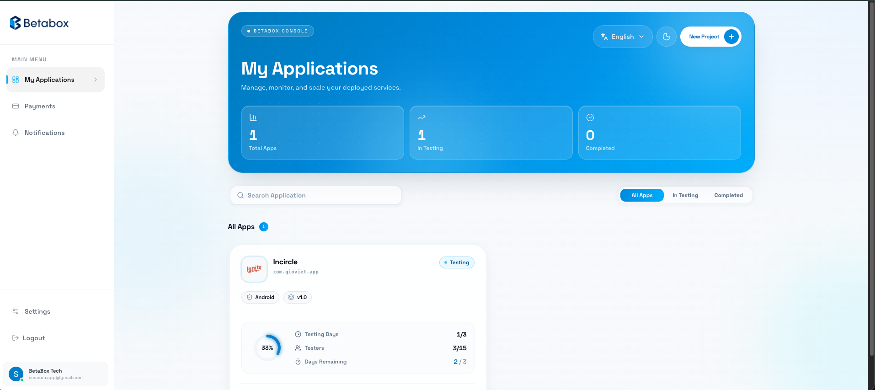Screen dimensions: 875x390
Task: Click the All Apps count badge
Action: [x=264, y=227]
